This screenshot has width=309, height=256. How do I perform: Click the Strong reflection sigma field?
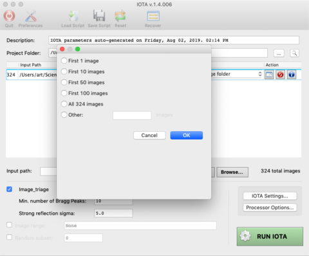(x=113, y=214)
